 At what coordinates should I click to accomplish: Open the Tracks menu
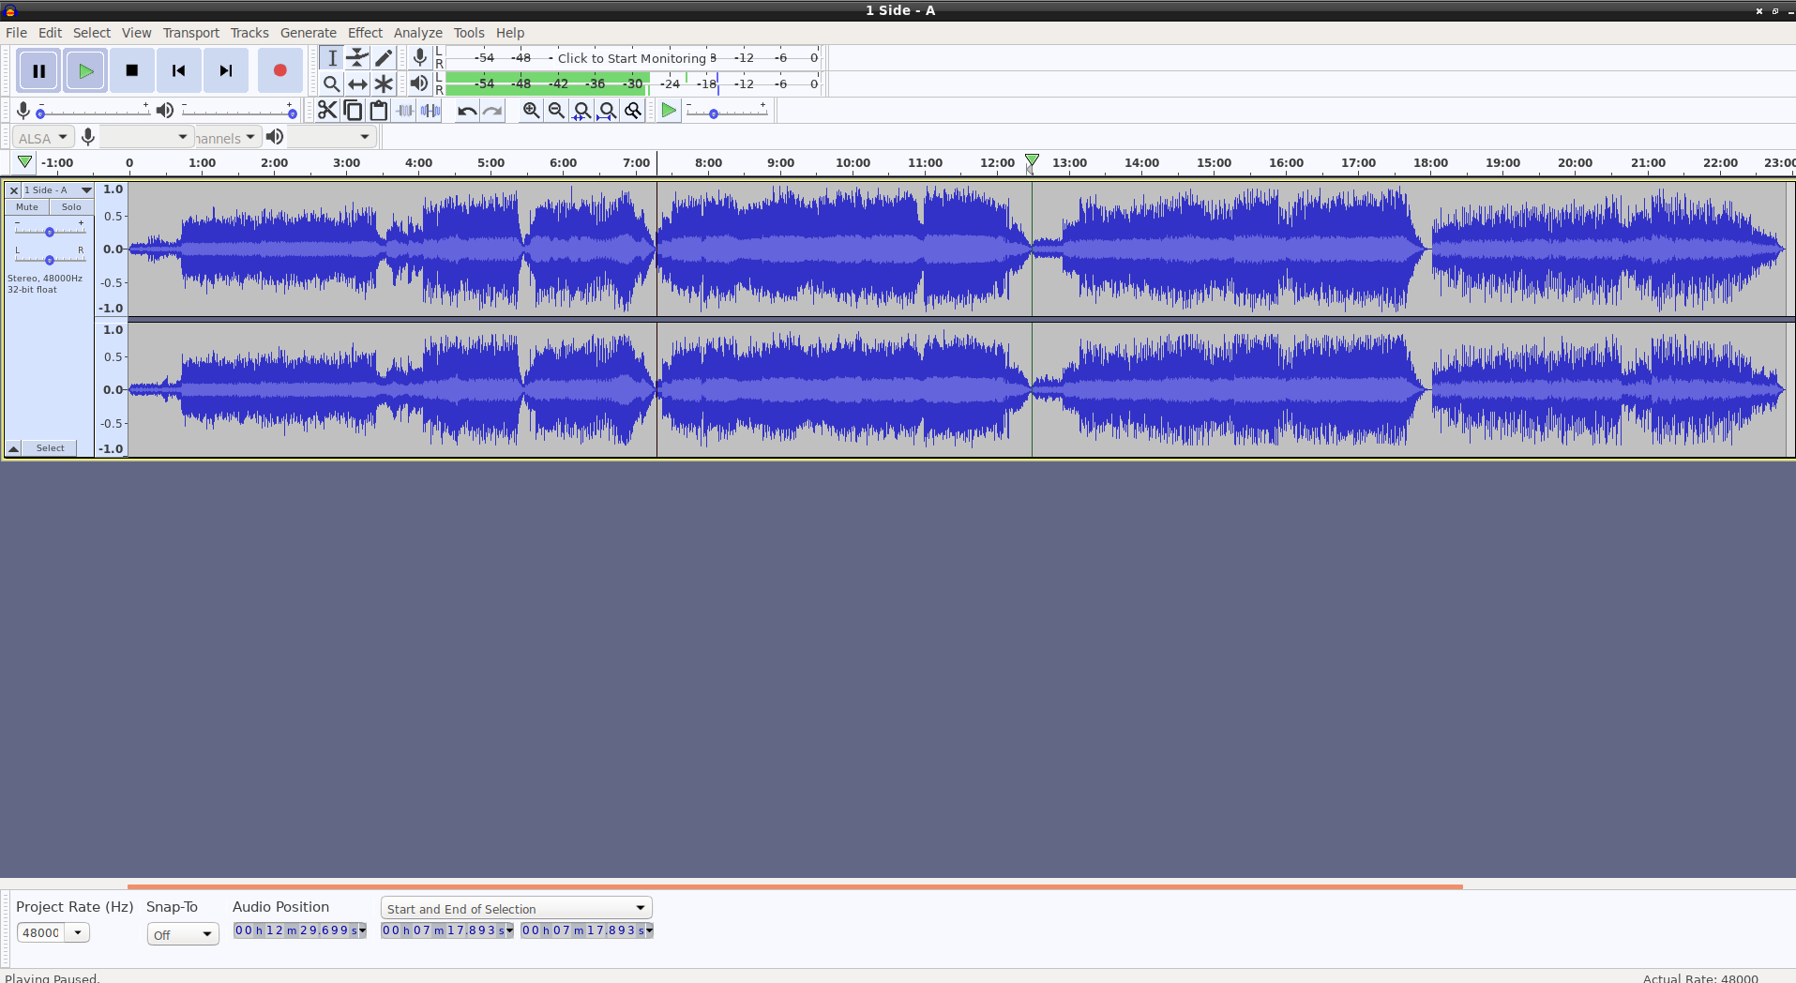tap(249, 33)
